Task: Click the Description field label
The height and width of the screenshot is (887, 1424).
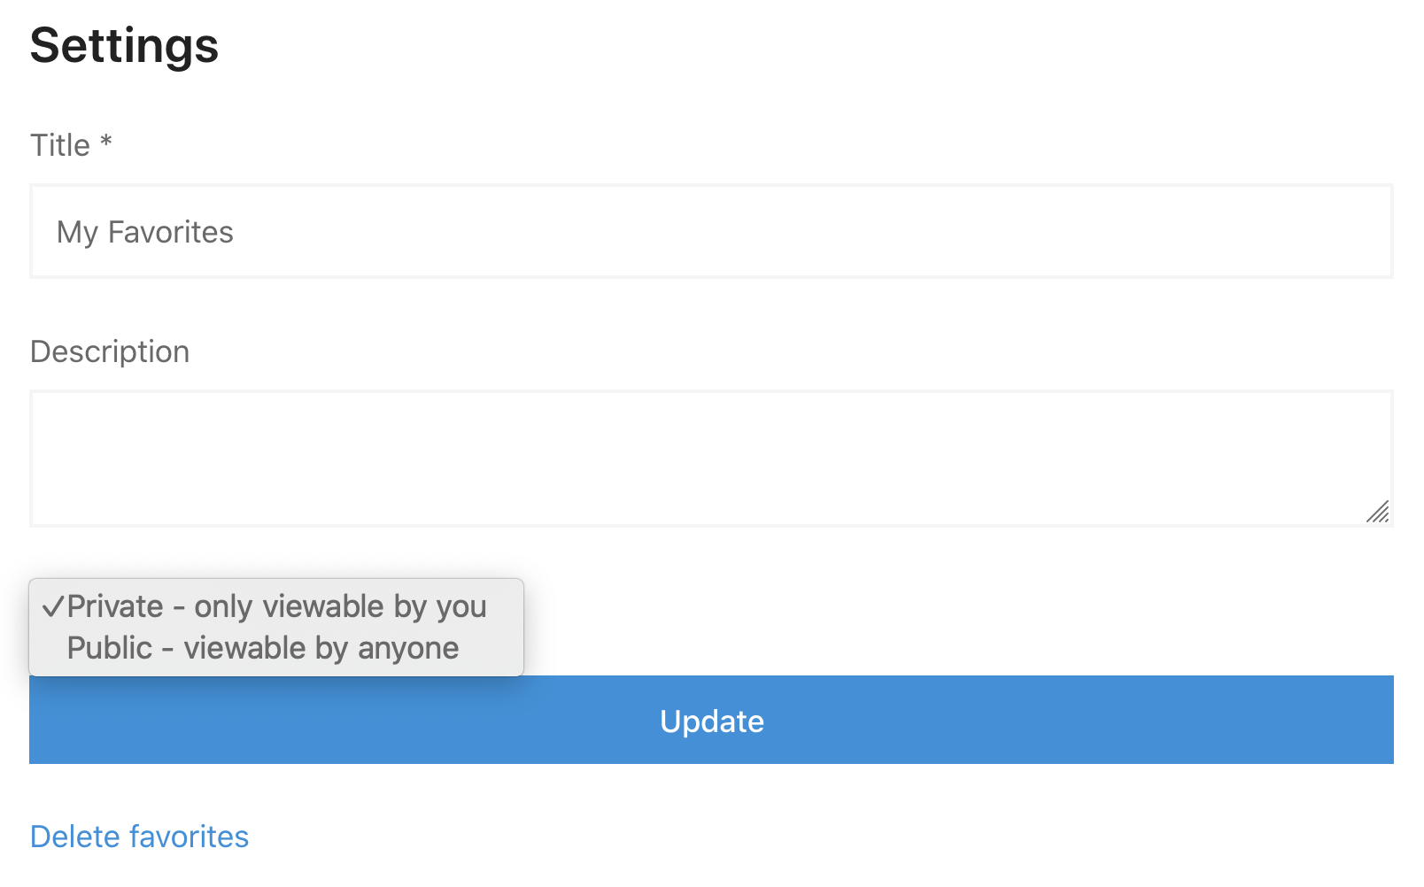Action: click(x=110, y=351)
